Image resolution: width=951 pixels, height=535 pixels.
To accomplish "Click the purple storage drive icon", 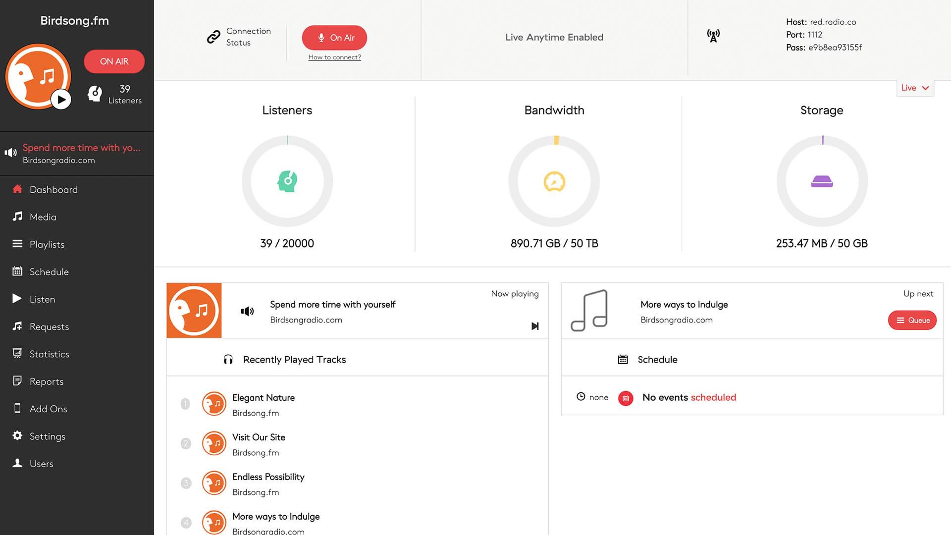I will (822, 181).
